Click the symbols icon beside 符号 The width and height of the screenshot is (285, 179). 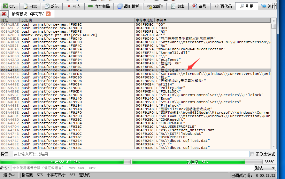[195, 6]
